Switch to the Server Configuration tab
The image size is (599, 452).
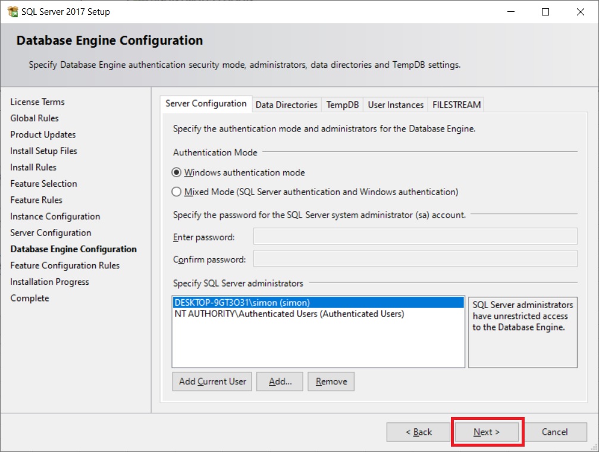pyautogui.click(x=206, y=103)
